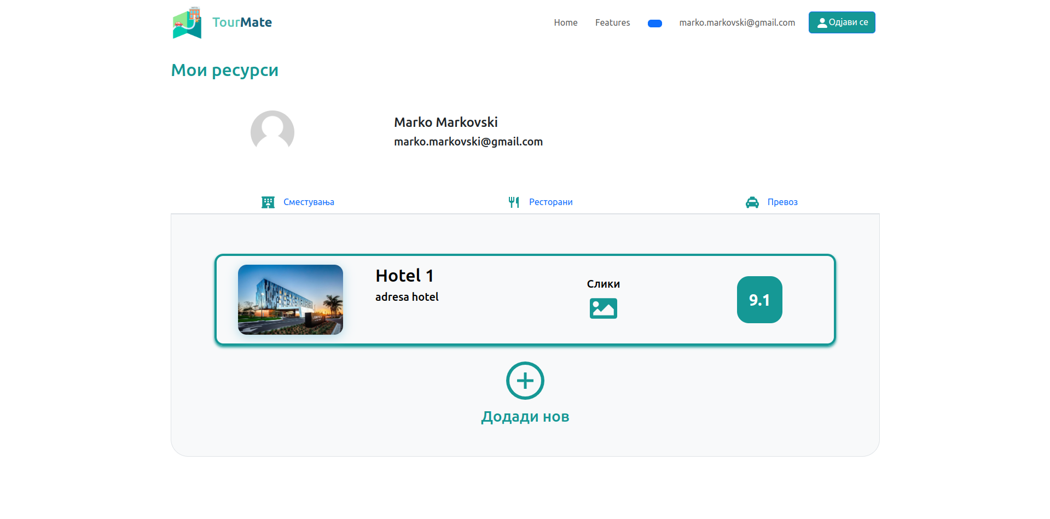Click the TourMate brand name text
Image resolution: width=1050 pixels, height=519 pixels.
[x=242, y=22]
